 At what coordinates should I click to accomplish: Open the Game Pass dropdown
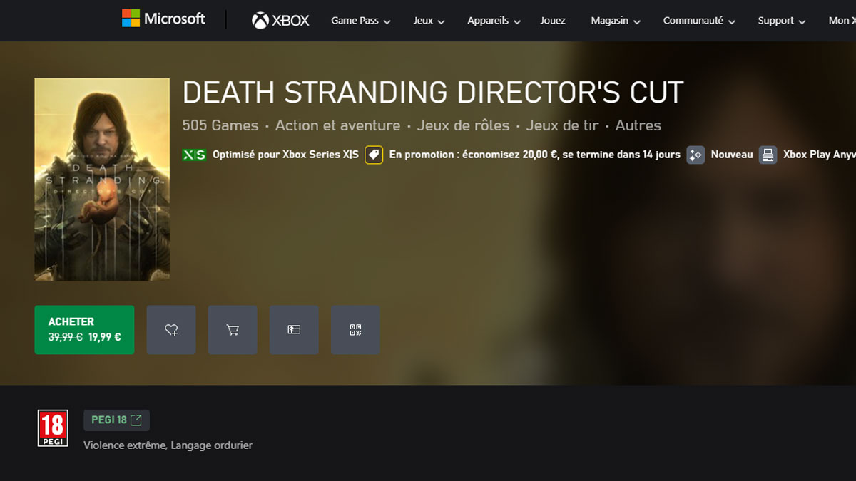(360, 21)
